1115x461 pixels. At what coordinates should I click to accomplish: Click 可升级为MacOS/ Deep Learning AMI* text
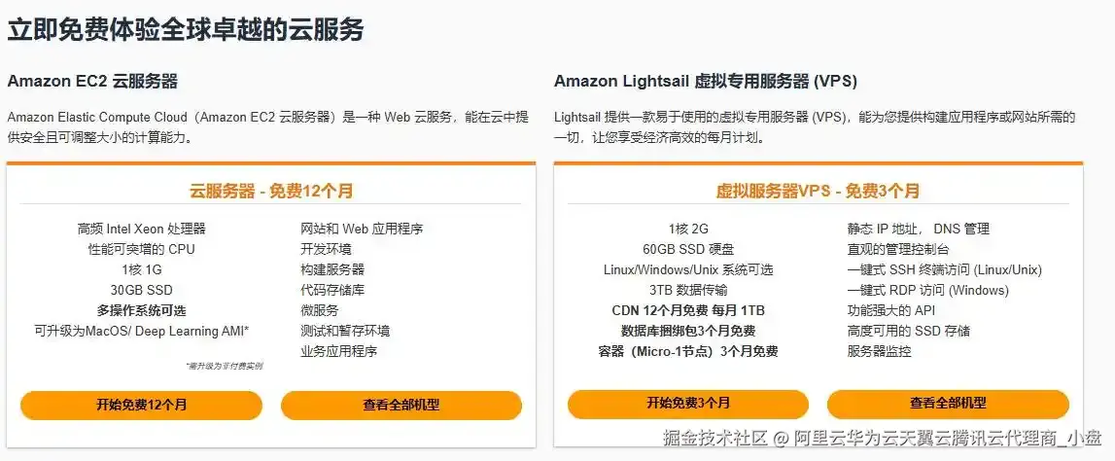141,331
